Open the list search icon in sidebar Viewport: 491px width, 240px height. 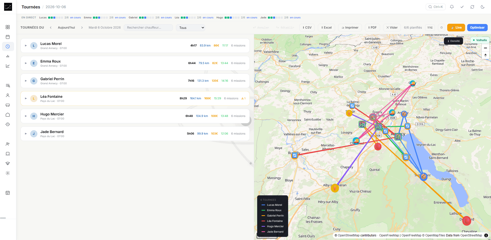click(x=8, y=86)
